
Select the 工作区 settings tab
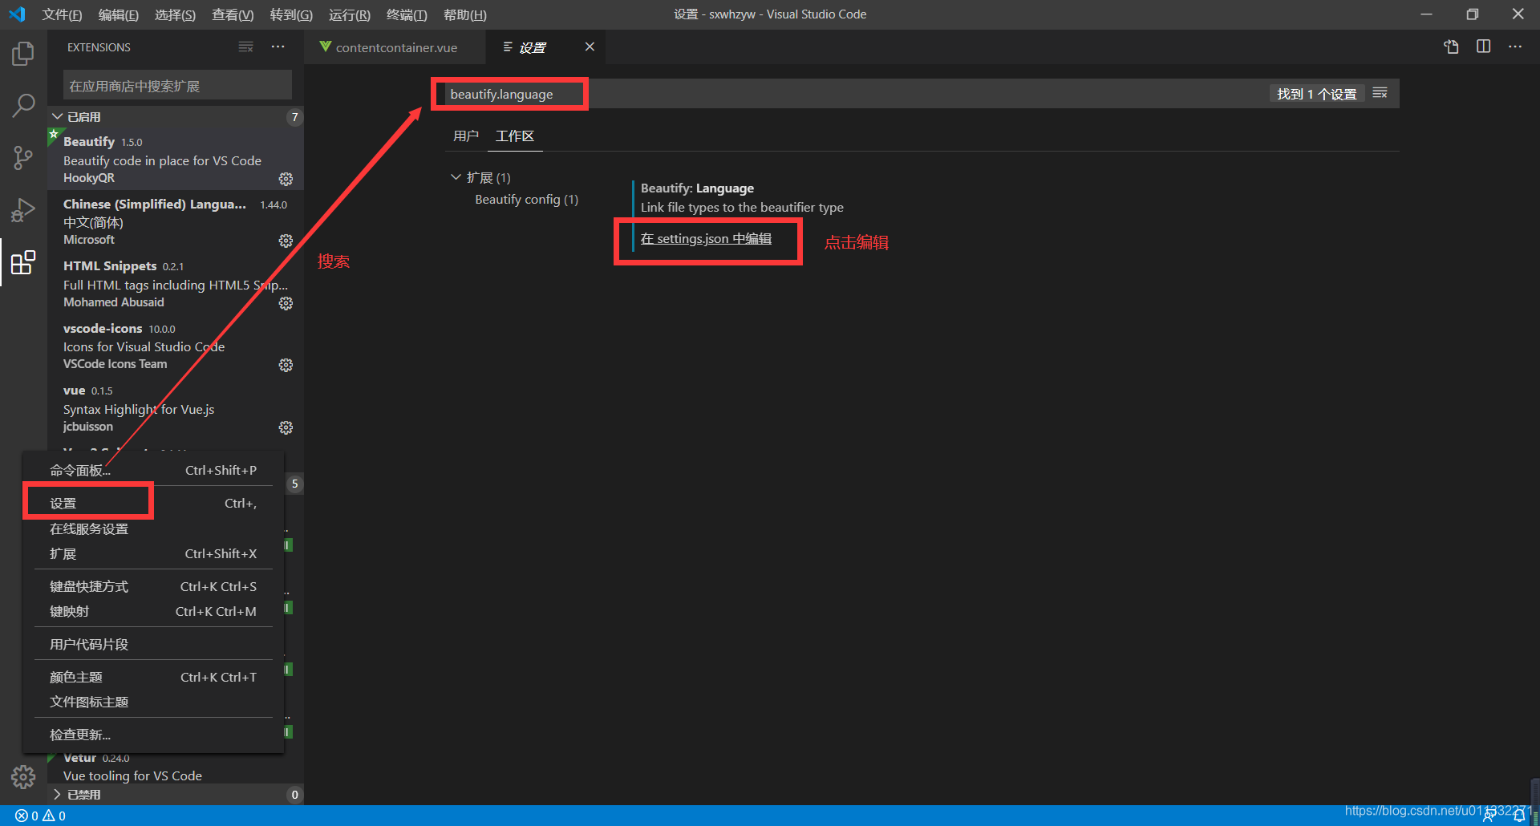(515, 136)
